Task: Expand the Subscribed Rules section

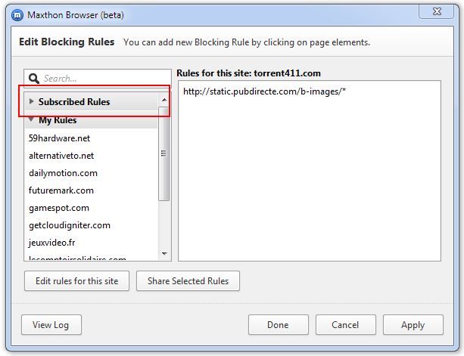Action: point(91,101)
